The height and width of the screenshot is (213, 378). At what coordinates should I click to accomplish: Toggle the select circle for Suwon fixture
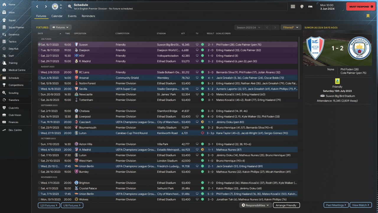click(39, 45)
